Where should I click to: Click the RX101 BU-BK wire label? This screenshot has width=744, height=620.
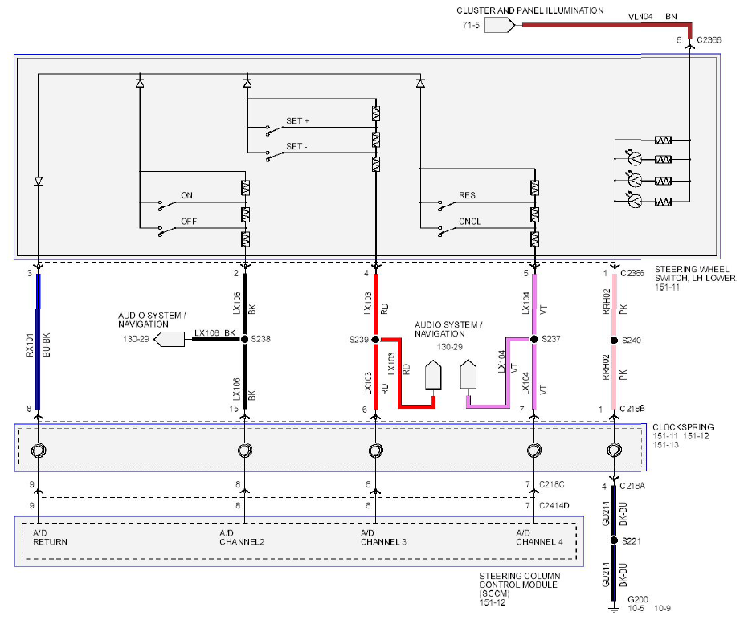coord(38,345)
